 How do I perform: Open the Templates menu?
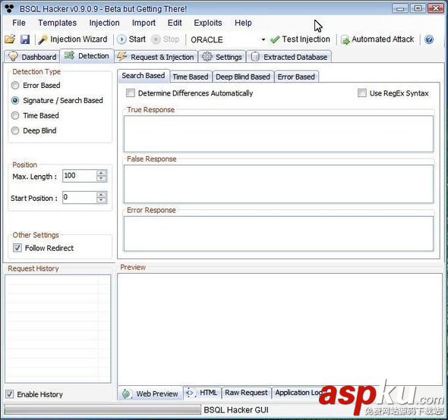58,23
